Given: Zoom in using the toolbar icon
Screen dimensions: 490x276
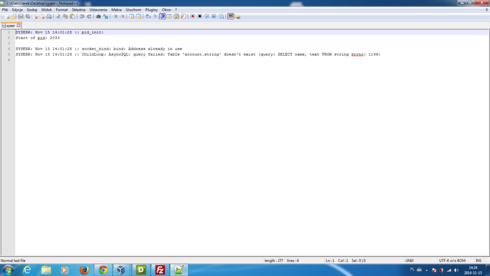Looking at the screenshot, I should 115,17.
